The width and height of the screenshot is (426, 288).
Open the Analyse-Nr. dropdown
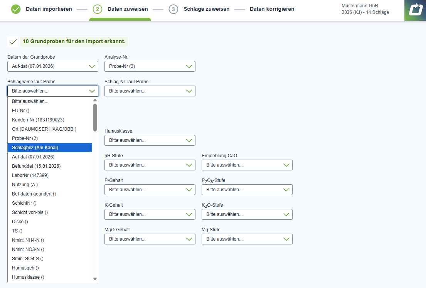150,66
